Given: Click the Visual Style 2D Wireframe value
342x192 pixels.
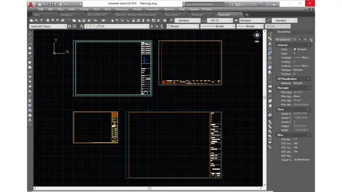Looking at the screenshot, I should tap(302, 160).
